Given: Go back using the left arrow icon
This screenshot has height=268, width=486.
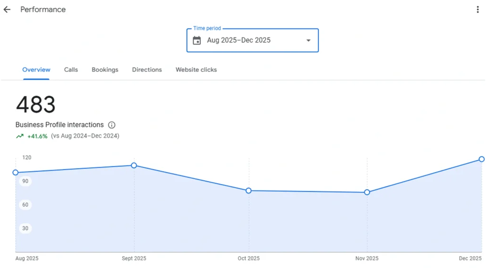Looking at the screenshot, I should click(x=7, y=9).
